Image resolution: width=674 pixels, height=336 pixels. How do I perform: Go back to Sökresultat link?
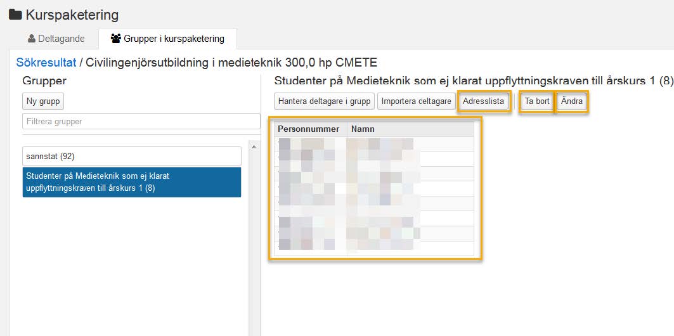46,63
